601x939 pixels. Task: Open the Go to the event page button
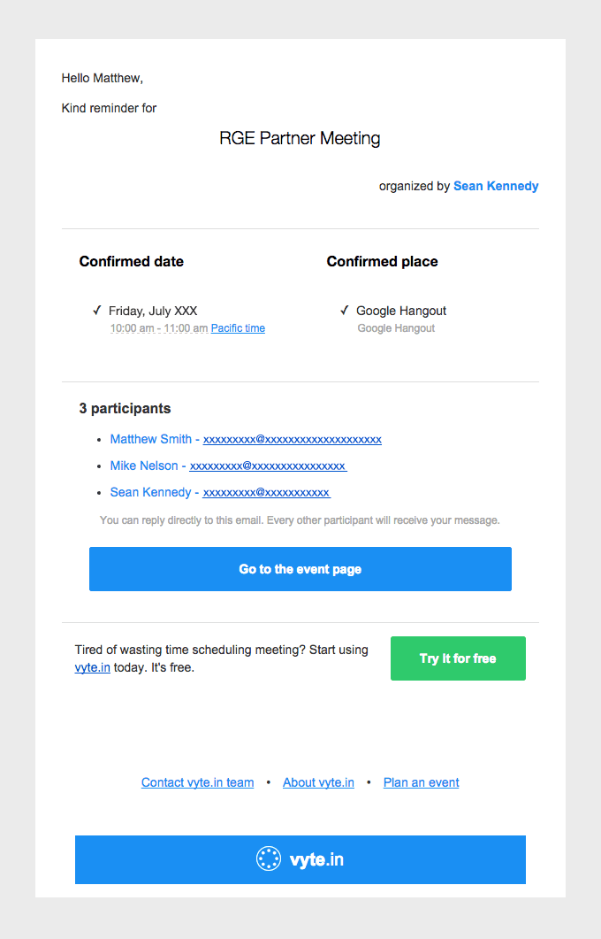click(300, 569)
